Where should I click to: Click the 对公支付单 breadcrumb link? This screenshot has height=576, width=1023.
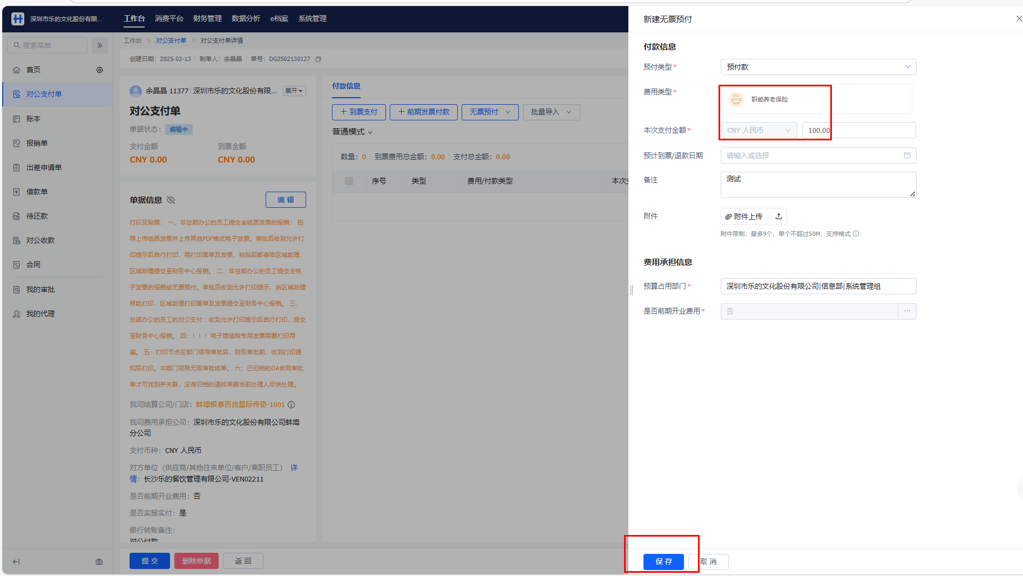[x=171, y=40]
